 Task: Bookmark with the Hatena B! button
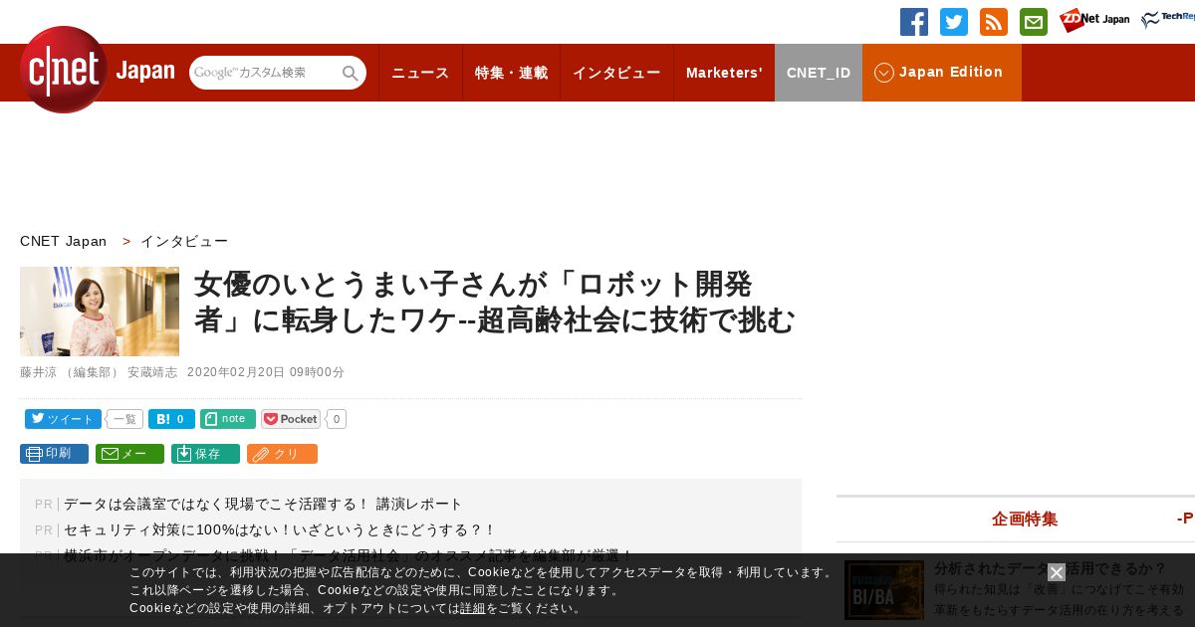[x=171, y=419]
